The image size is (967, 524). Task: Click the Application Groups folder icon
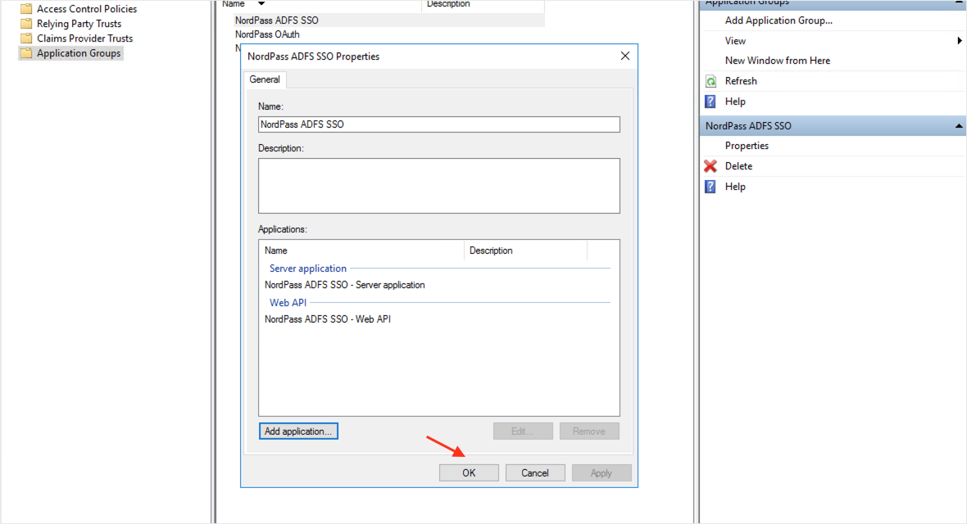[x=26, y=53]
